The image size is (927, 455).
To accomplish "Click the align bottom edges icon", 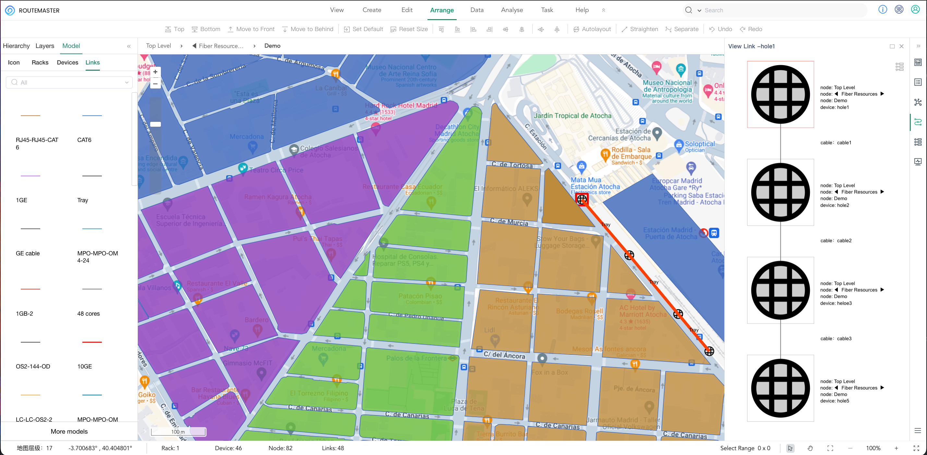I will (457, 29).
